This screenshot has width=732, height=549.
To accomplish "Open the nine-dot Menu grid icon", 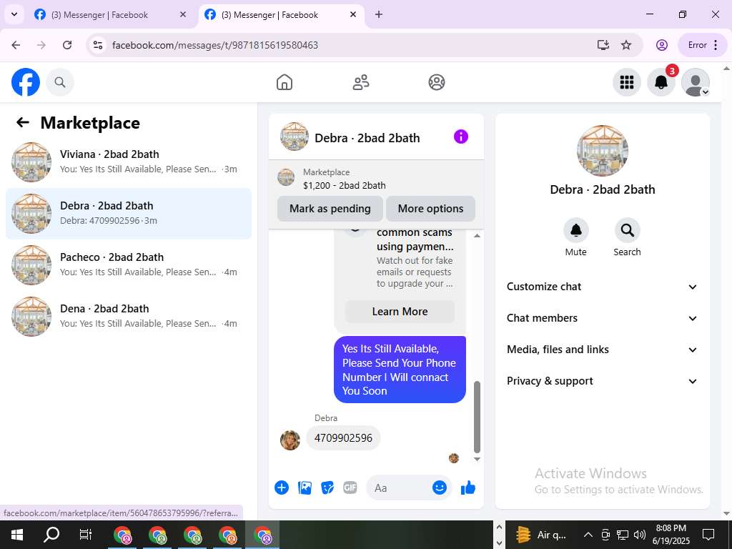I will pyautogui.click(x=626, y=82).
